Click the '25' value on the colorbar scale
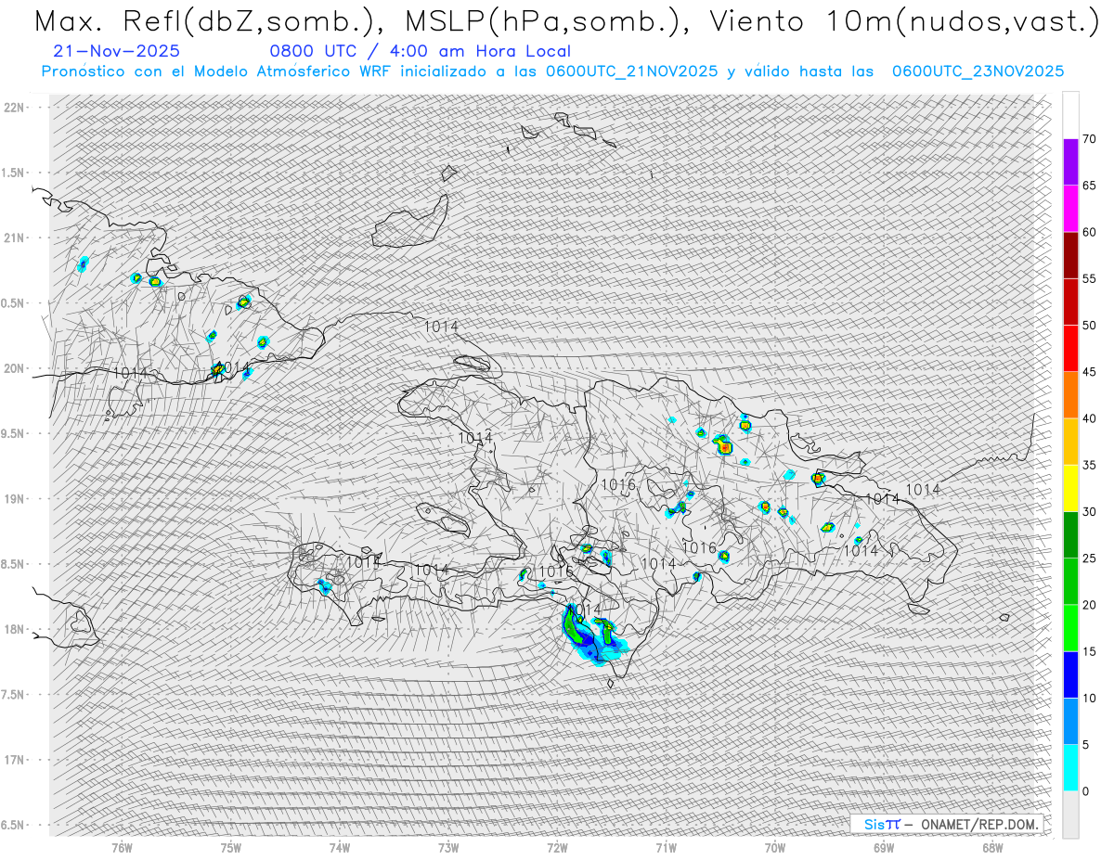This screenshot has height=860, width=1114. click(1090, 558)
